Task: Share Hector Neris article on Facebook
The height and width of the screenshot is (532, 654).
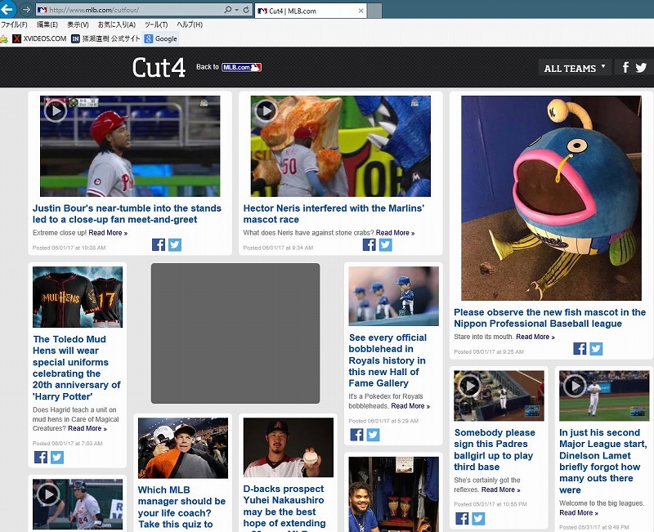Action: [370, 244]
